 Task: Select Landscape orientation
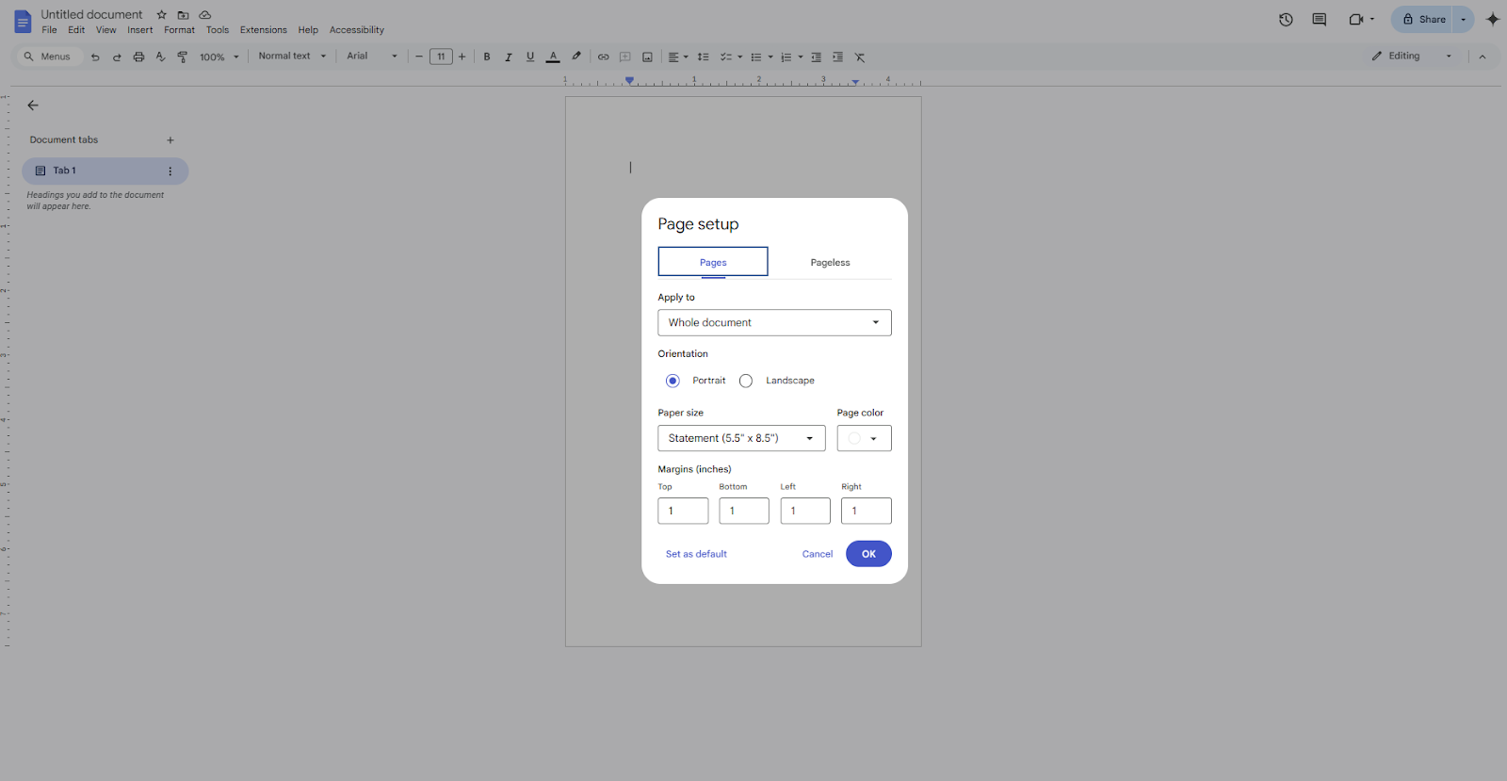[x=746, y=381]
